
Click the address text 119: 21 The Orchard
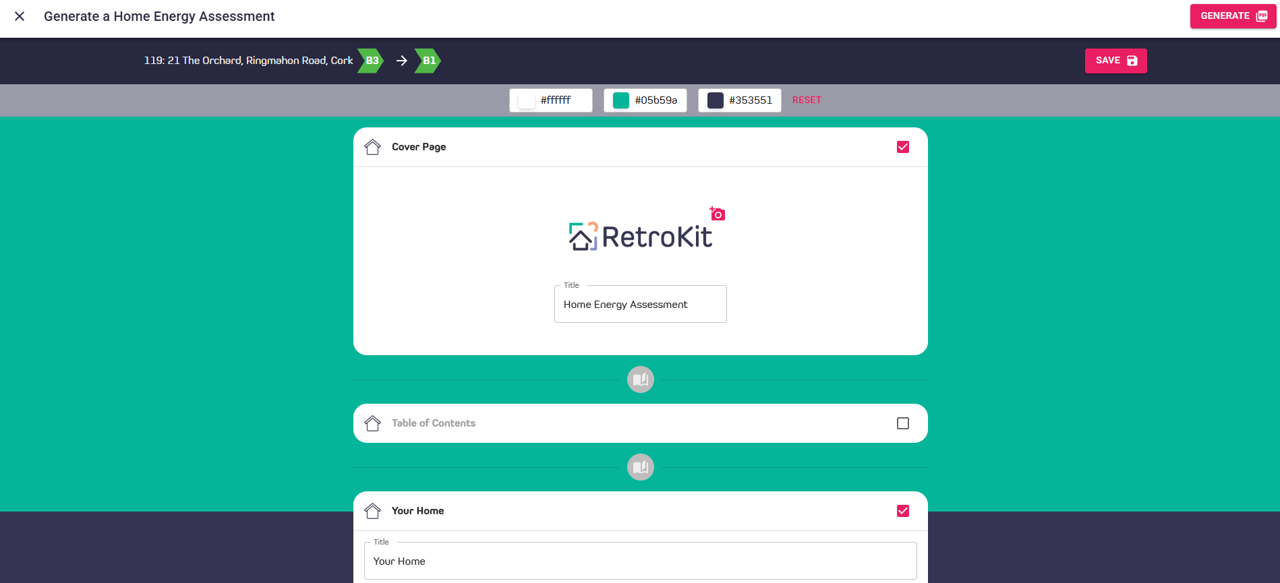click(x=248, y=61)
